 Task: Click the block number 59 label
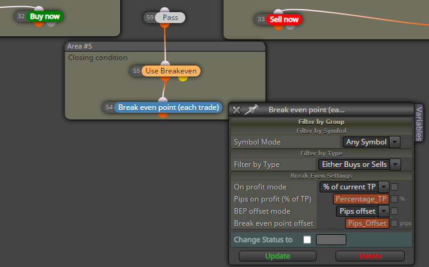[x=149, y=18]
